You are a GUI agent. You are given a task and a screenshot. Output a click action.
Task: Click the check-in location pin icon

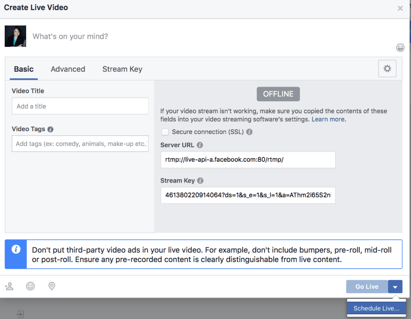[51, 286]
